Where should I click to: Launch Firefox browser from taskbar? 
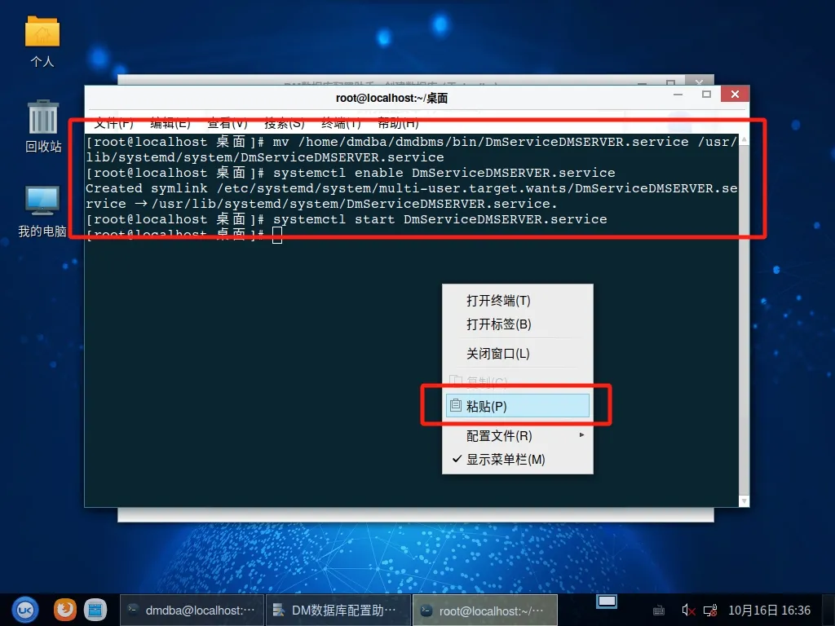pos(65,610)
